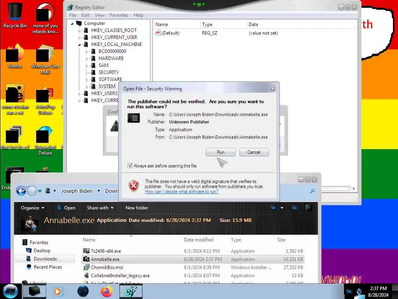Open the File menu in Registry Editor

(73, 15)
